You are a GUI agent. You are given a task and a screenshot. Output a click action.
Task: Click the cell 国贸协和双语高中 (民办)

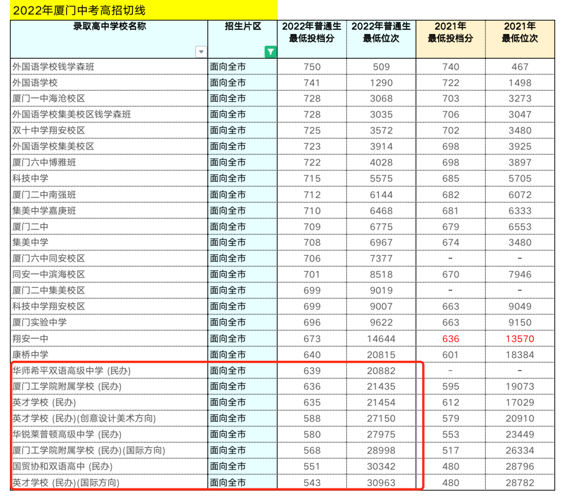coord(109,466)
